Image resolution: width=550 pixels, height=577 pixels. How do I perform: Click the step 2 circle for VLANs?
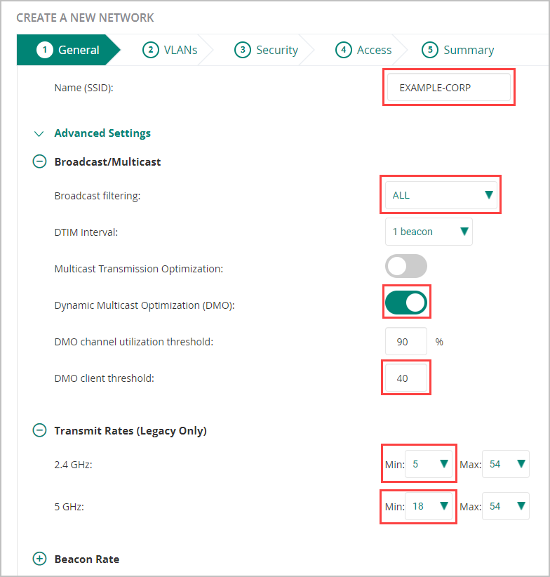tap(151, 50)
